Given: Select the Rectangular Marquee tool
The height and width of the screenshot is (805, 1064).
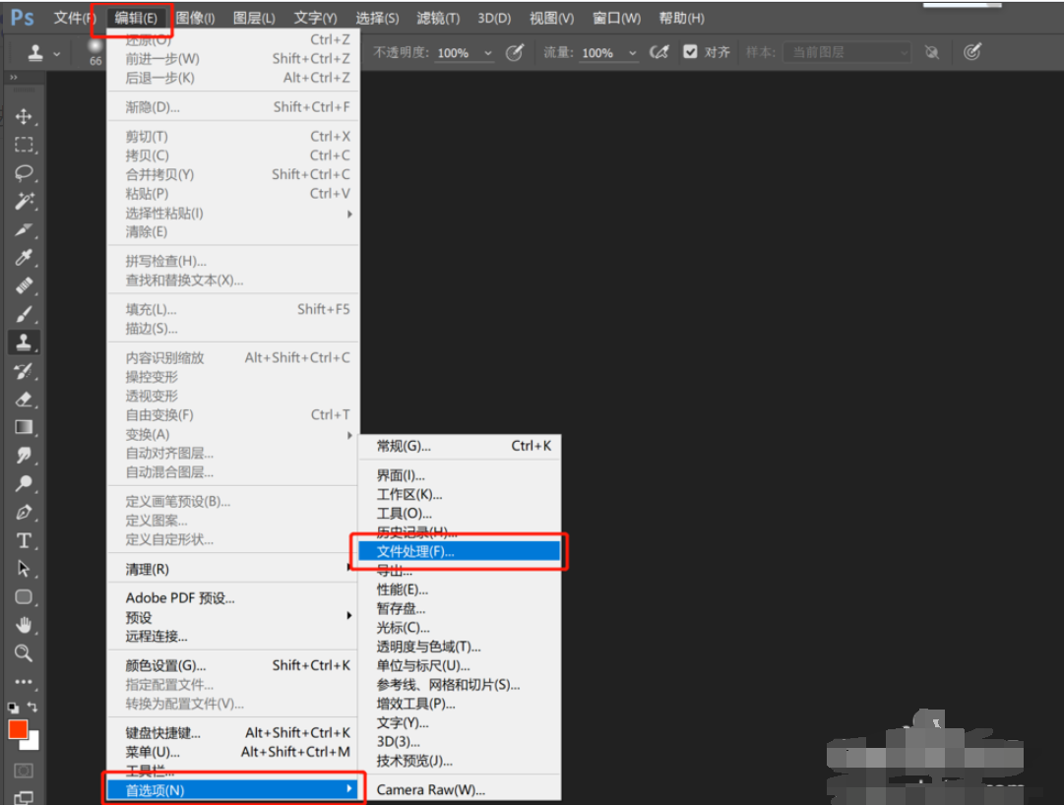Looking at the screenshot, I should [24, 145].
